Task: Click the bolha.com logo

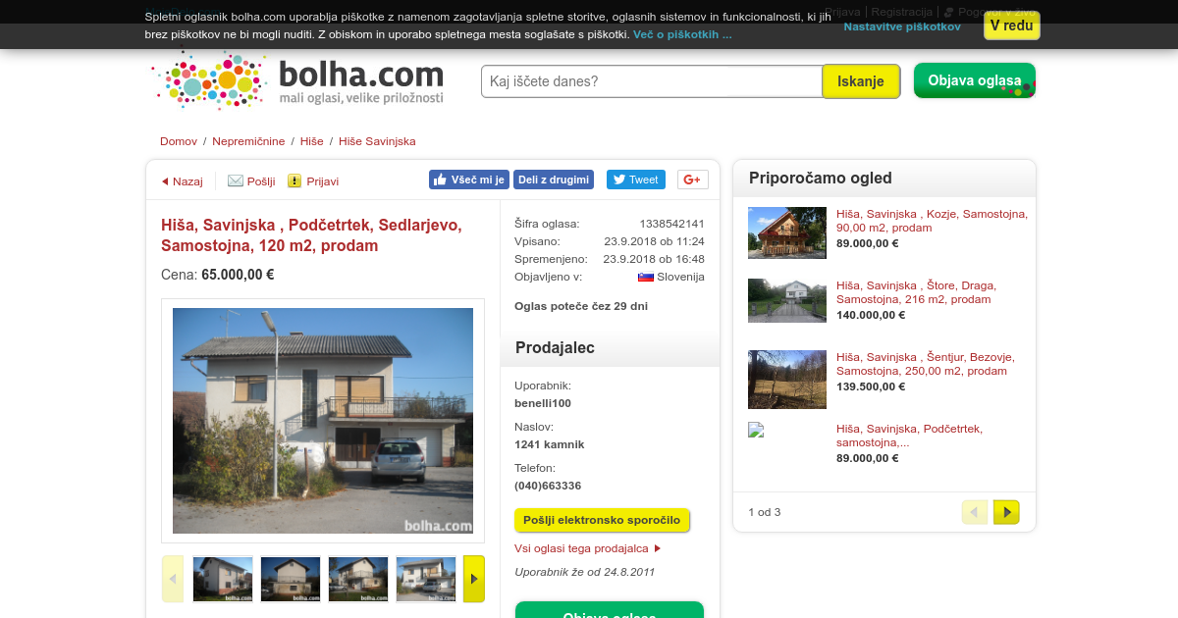Action: click(x=298, y=81)
